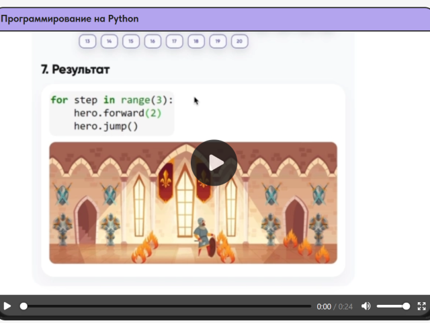The width and height of the screenshot is (430, 323).
Task: Mute the video with speaker icon
Action: (366, 306)
